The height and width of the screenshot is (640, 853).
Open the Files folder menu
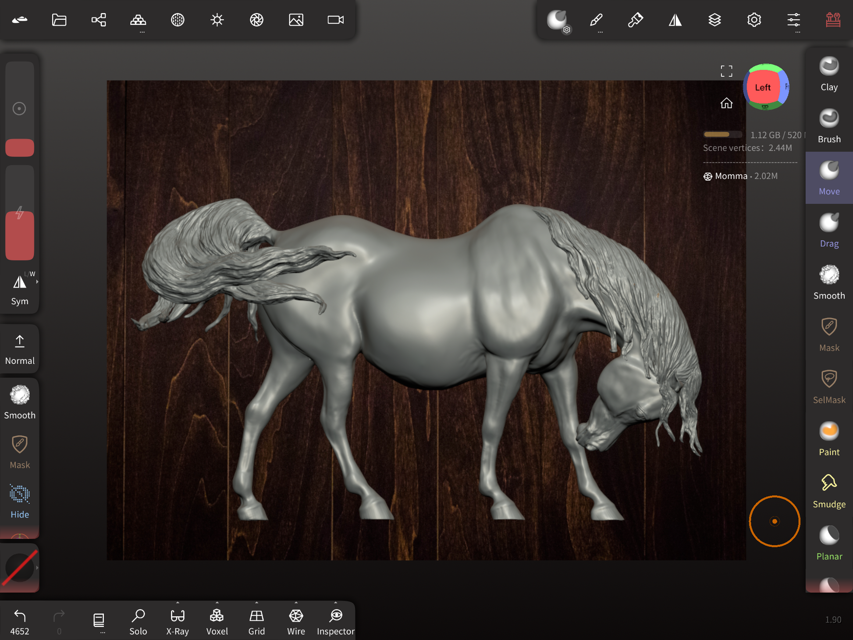pos(59,20)
